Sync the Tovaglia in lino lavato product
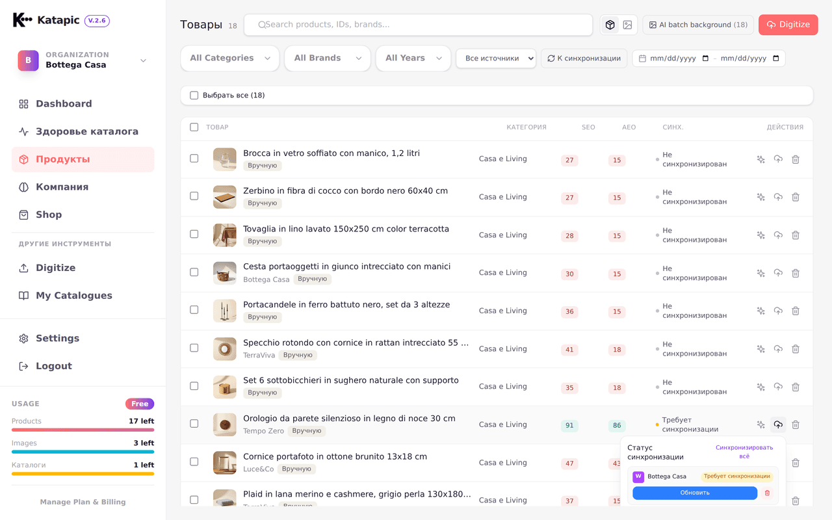The image size is (832, 520). pos(778,235)
